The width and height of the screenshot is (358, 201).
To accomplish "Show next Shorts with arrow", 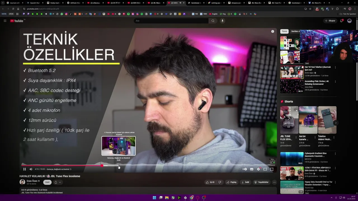I will point(336,123).
